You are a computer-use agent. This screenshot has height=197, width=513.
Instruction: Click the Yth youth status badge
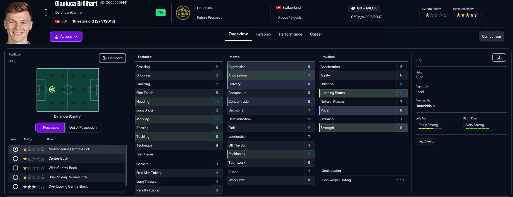point(161,13)
